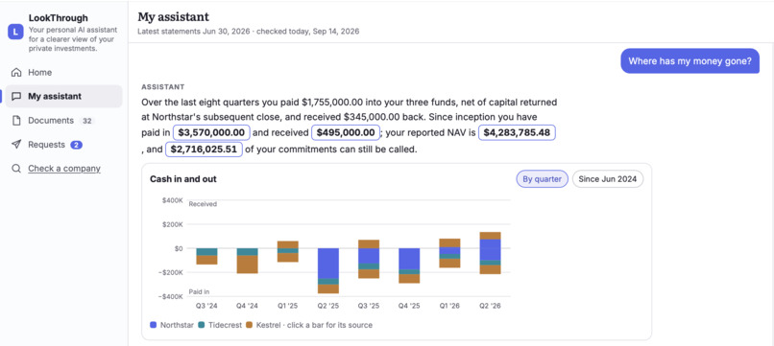
Task: Click the Tidecrest legend color swatch
Action: (x=202, y=325)
